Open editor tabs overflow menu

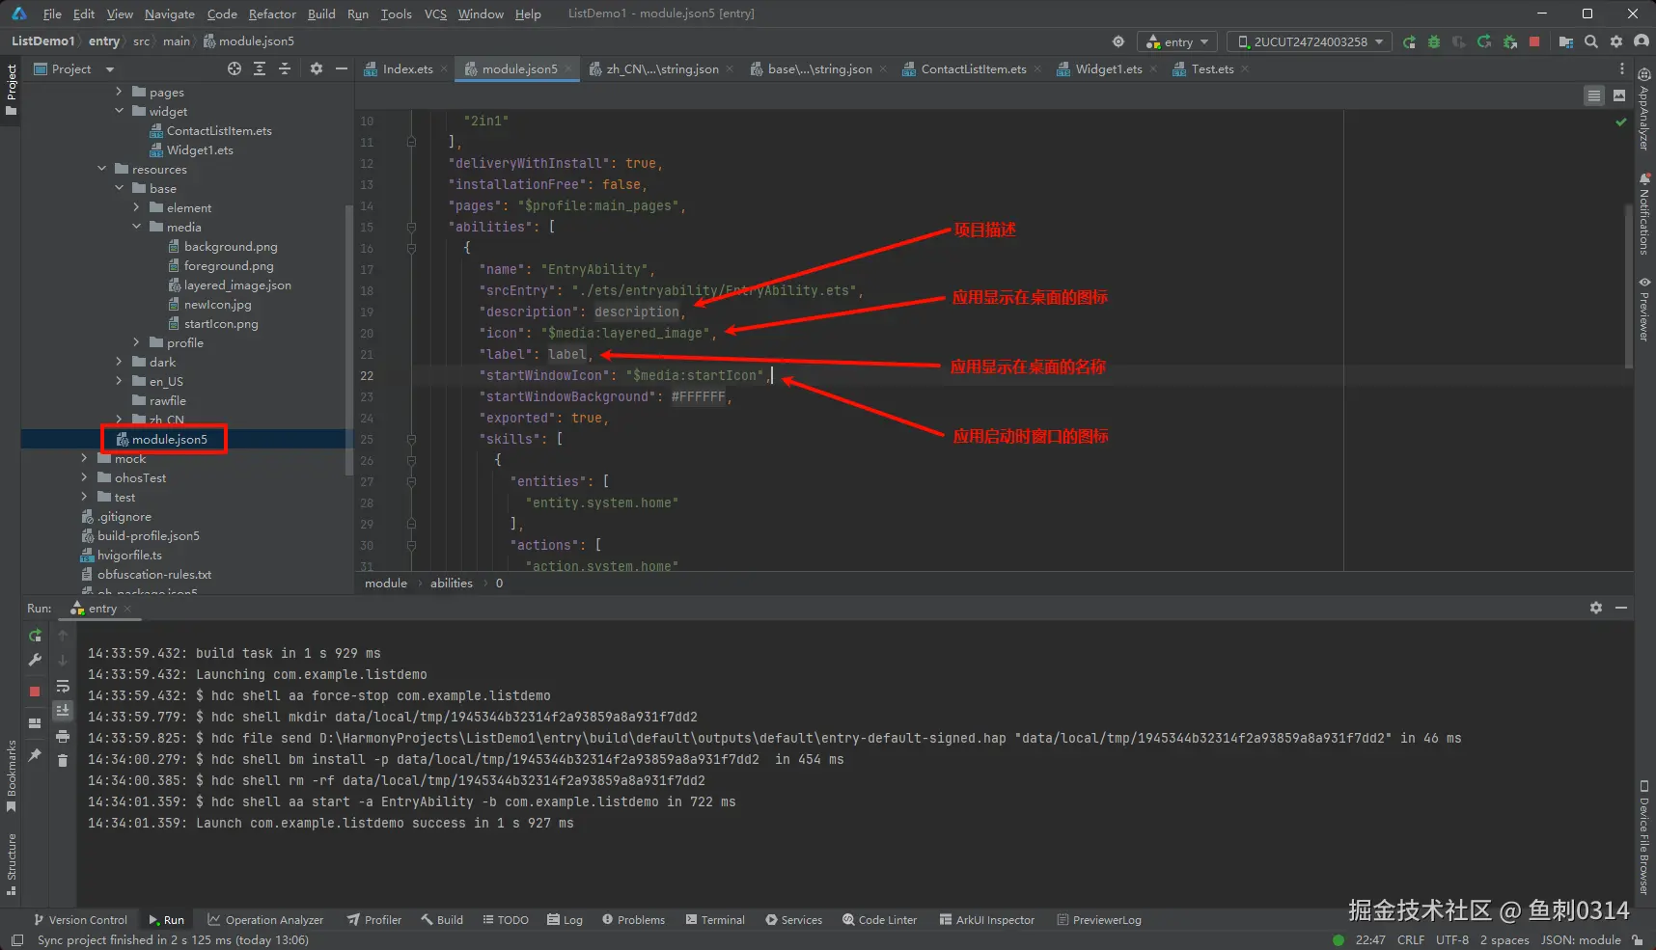[1622, 69]
